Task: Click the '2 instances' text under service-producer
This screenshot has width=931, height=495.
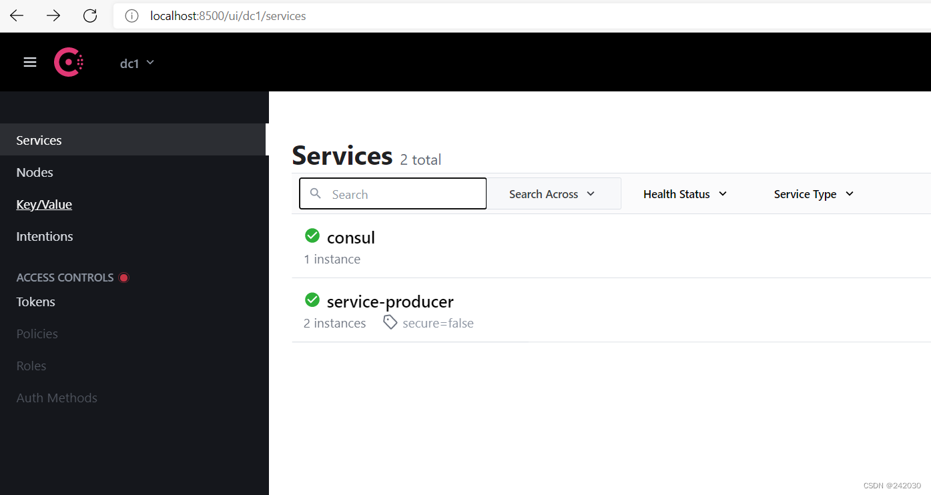Action: click(x=334, y=323)
